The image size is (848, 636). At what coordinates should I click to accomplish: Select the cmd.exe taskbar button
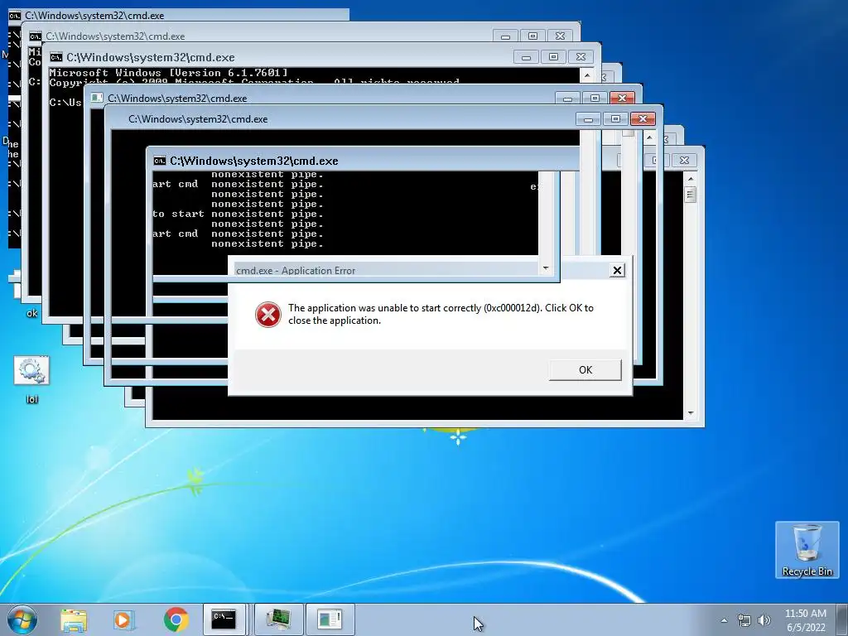pyautogui.click(x=224, y=619)
